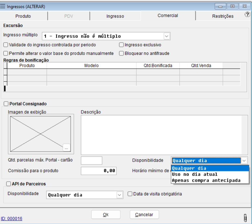
Task: Toggle Bloquear no antifraude option
Action: pyautogui.click(x=121, y=53)
